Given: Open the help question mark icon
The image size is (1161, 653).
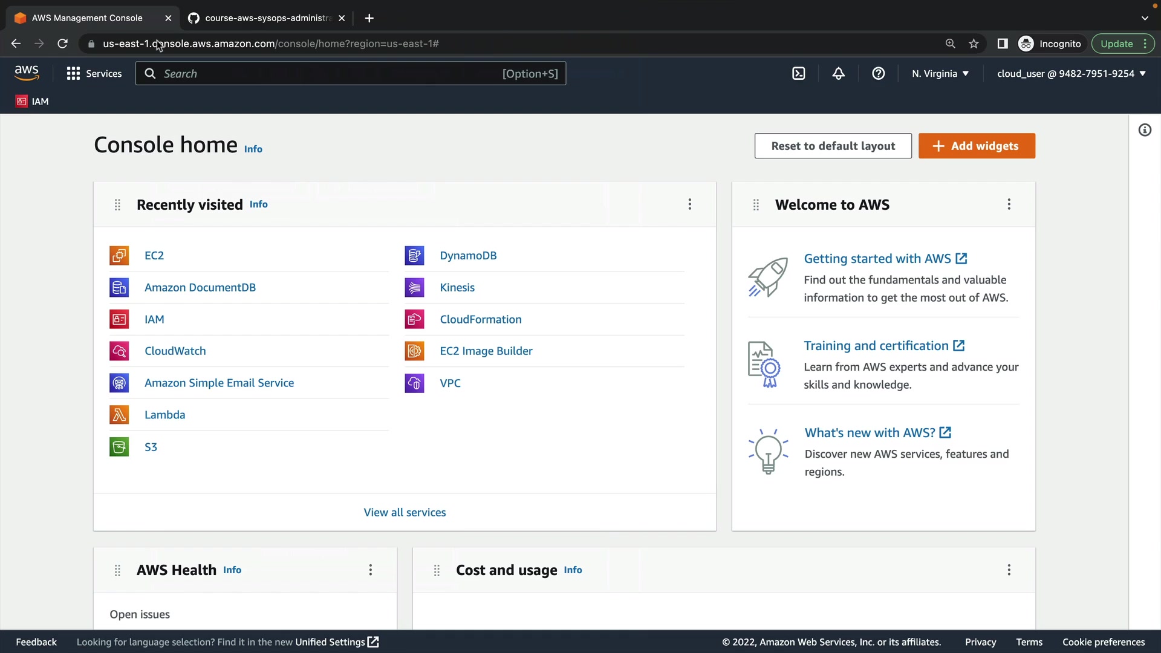Looking at the screenshot, I should tap(878, 74).
